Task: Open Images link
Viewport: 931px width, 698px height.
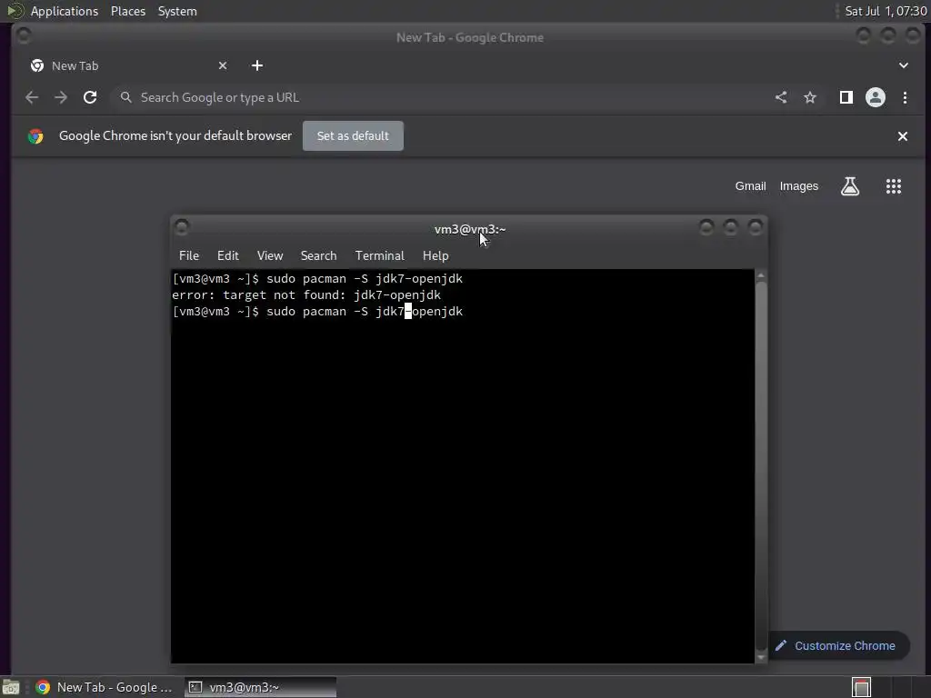Action: coord(798,185)
